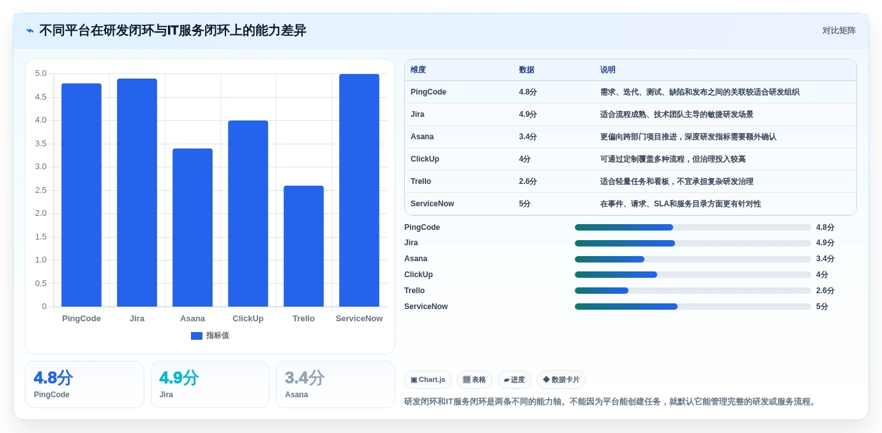
Task: Click the Asana bar in the chart
Action: 192,227
